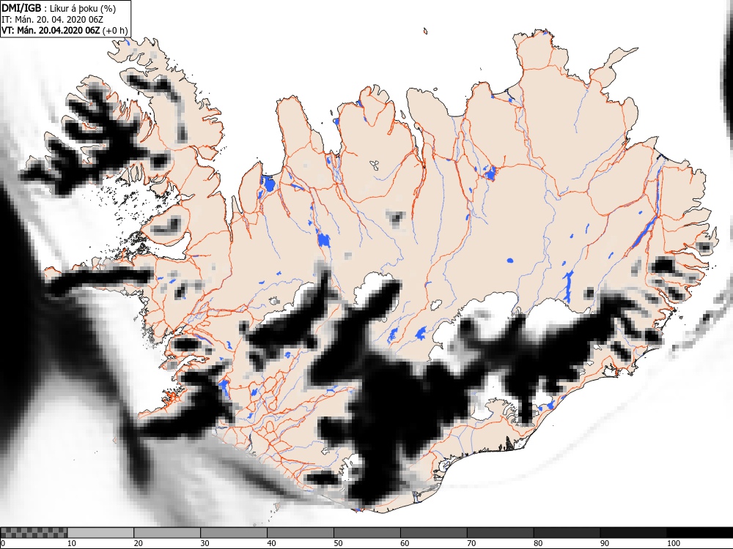Image resolution: width=733 pixels, height=549 pixels.
Task: Select the checkered 0–10 legend swatch
Action: [x=34, y=533]
